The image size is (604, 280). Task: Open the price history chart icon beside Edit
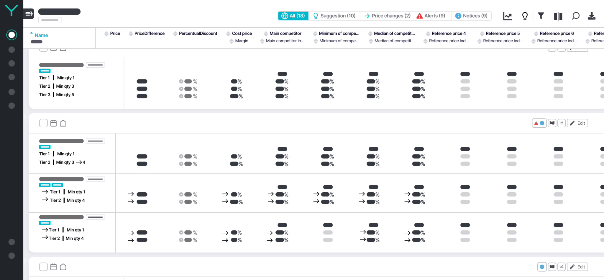coord(562,123)
